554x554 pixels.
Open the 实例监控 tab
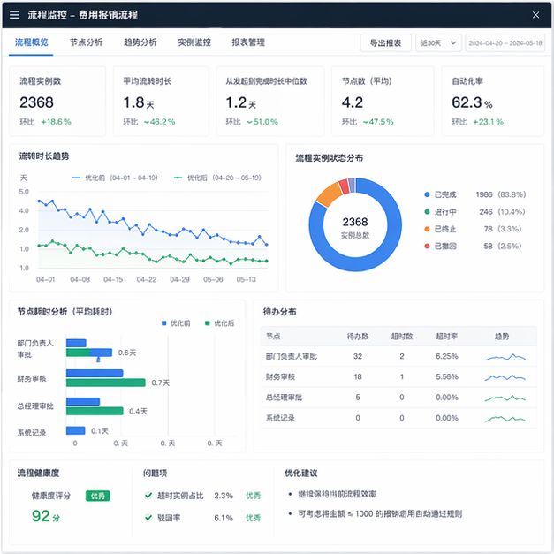pyautogui.click(x=194, y=42)
